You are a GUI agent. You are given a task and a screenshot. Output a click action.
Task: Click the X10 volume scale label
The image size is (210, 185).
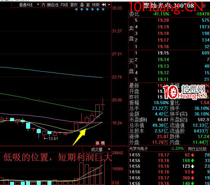coord(115,183)
